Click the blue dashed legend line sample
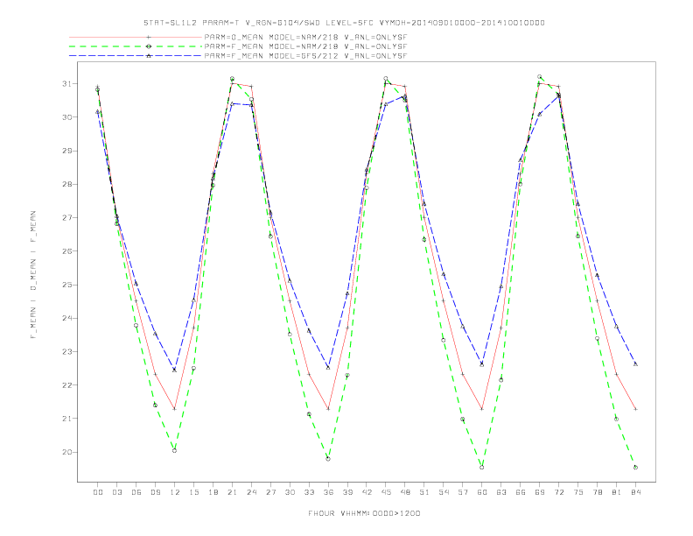 click(136, 56)
